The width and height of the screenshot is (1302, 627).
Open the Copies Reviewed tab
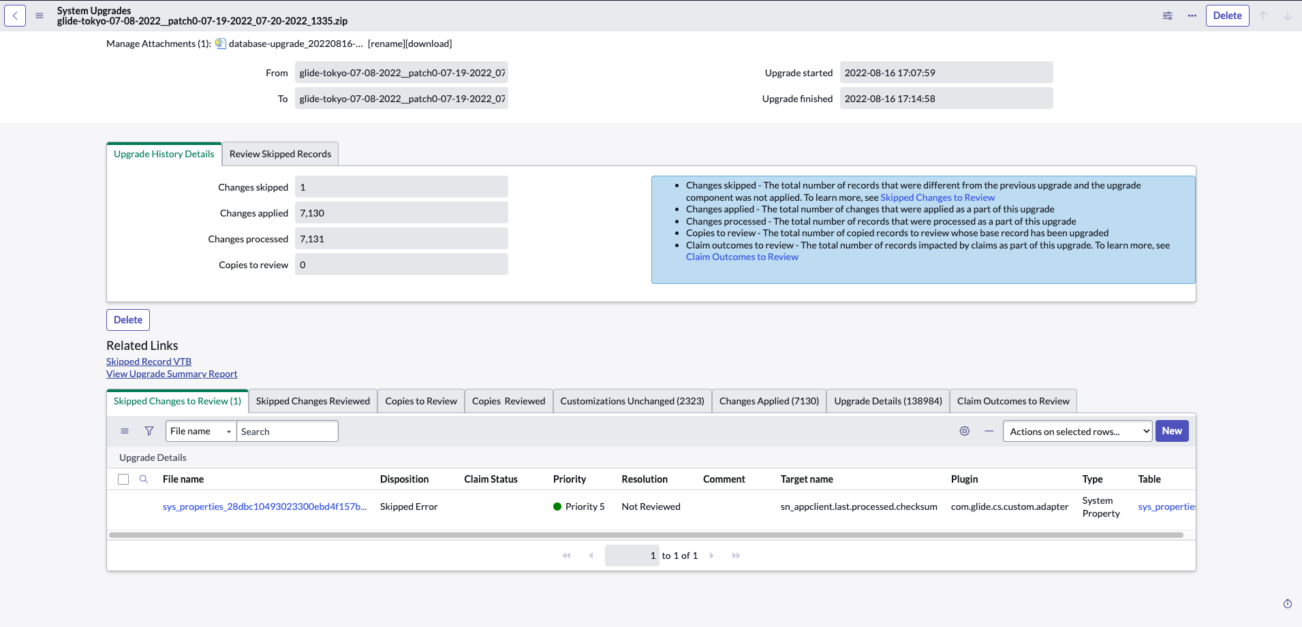pos(508,401)
